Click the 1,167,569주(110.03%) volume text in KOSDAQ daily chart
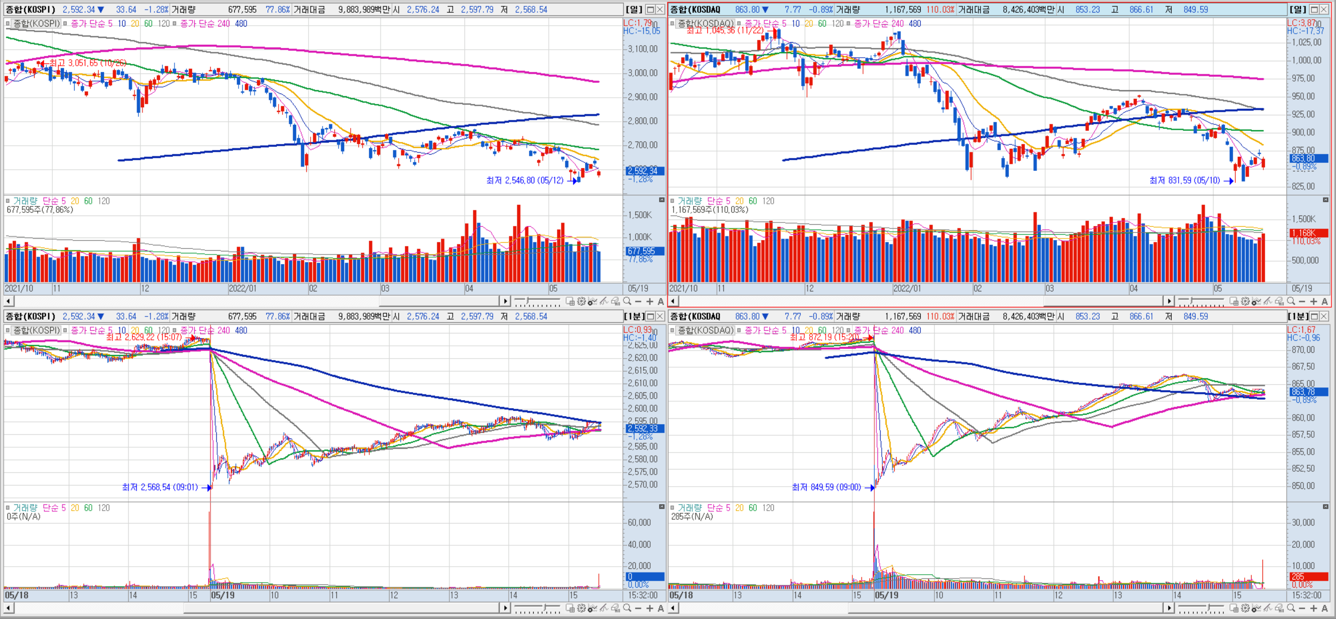Viewport: 1336px width, 619px height. pos(709,210)
